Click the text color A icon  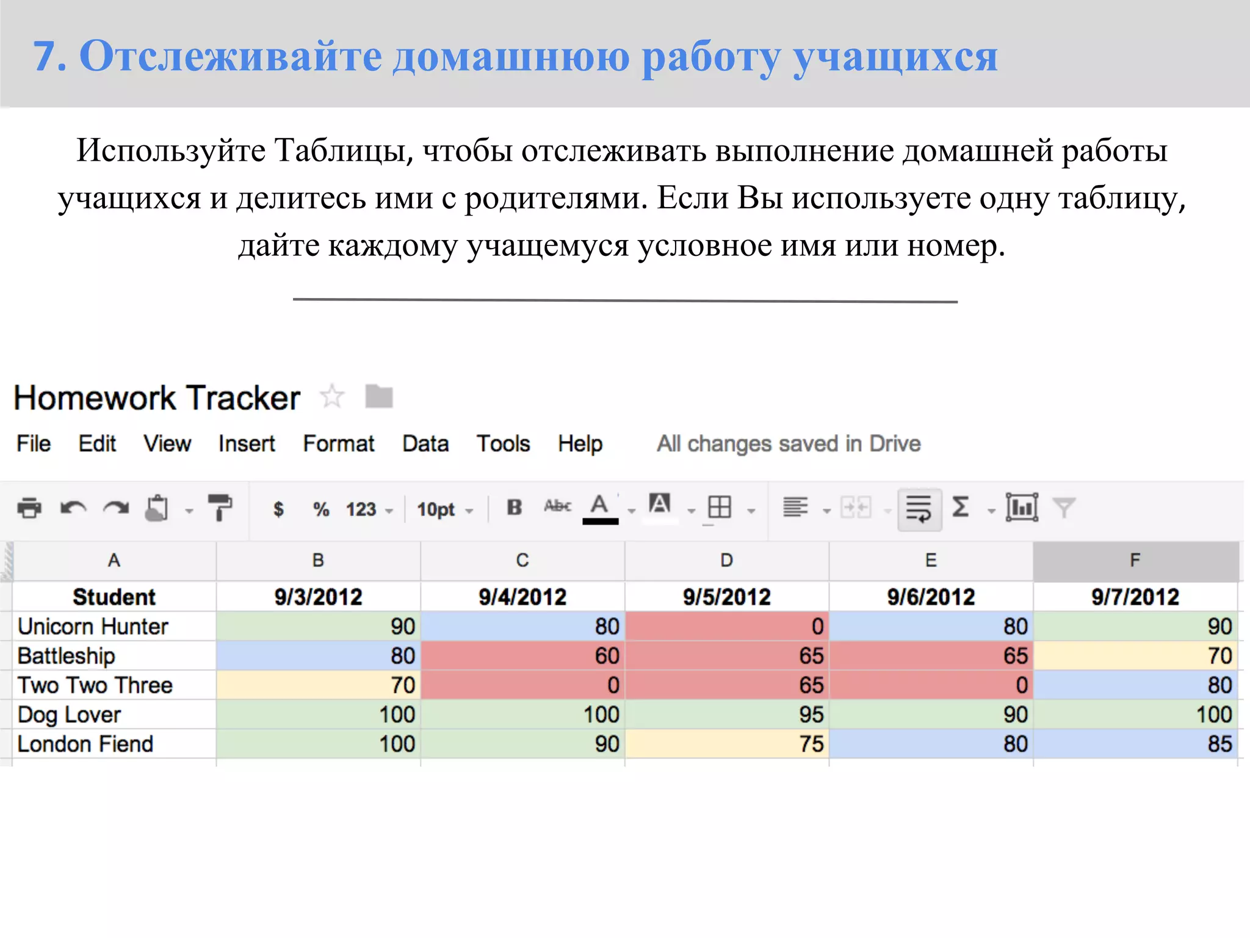600,509
